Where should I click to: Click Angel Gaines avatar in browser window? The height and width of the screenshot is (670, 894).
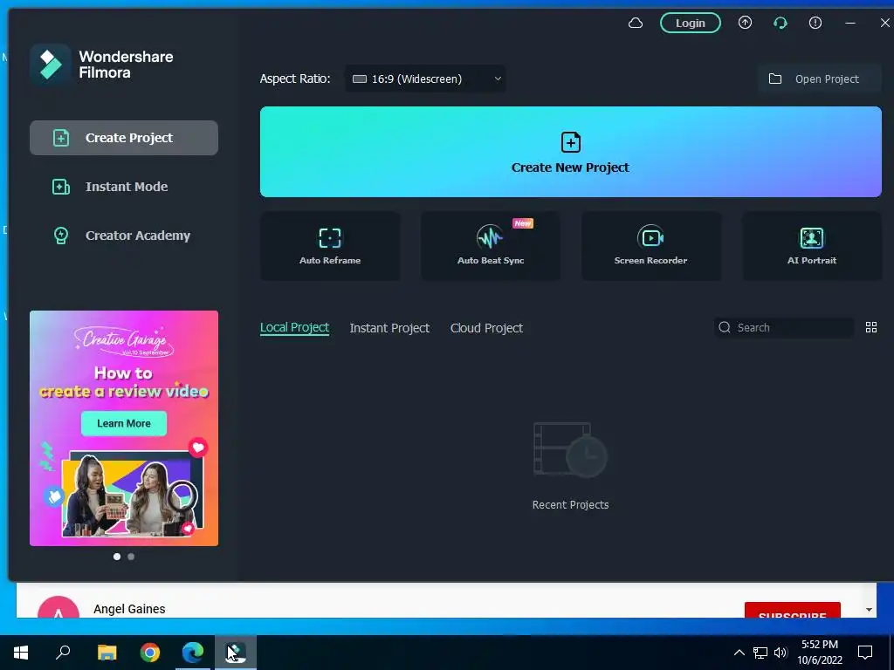click(58, 607)
